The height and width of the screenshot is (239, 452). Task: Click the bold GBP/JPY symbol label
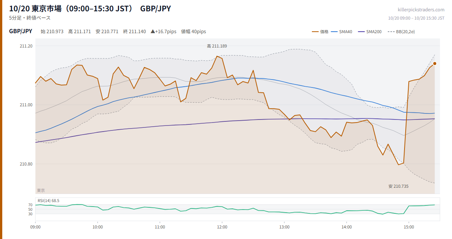tap(21, 31)
